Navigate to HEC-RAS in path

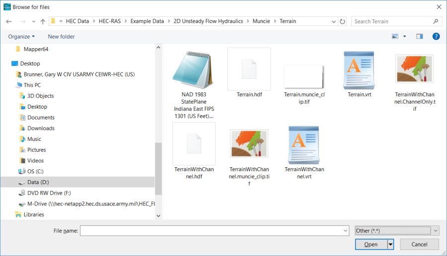point(110,21)
